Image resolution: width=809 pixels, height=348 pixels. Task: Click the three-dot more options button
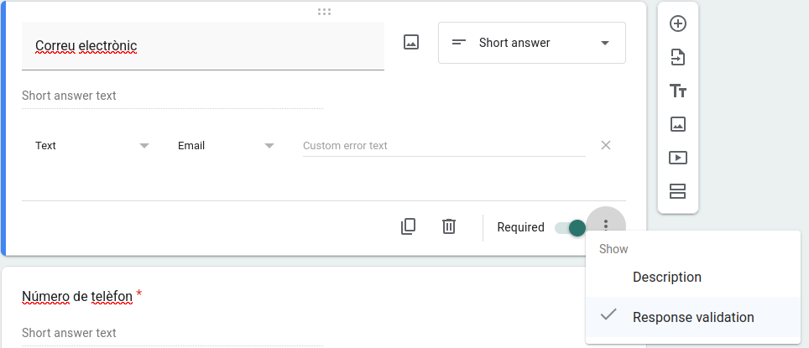[606, 226]
